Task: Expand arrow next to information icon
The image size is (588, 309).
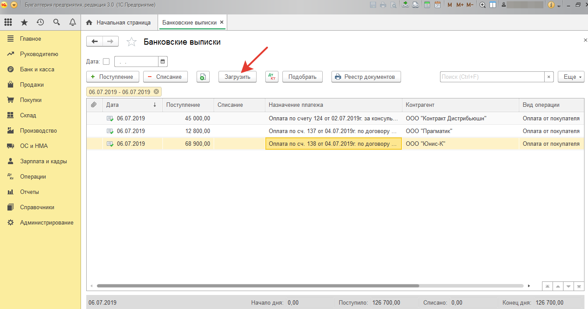Action: (559, 6)
